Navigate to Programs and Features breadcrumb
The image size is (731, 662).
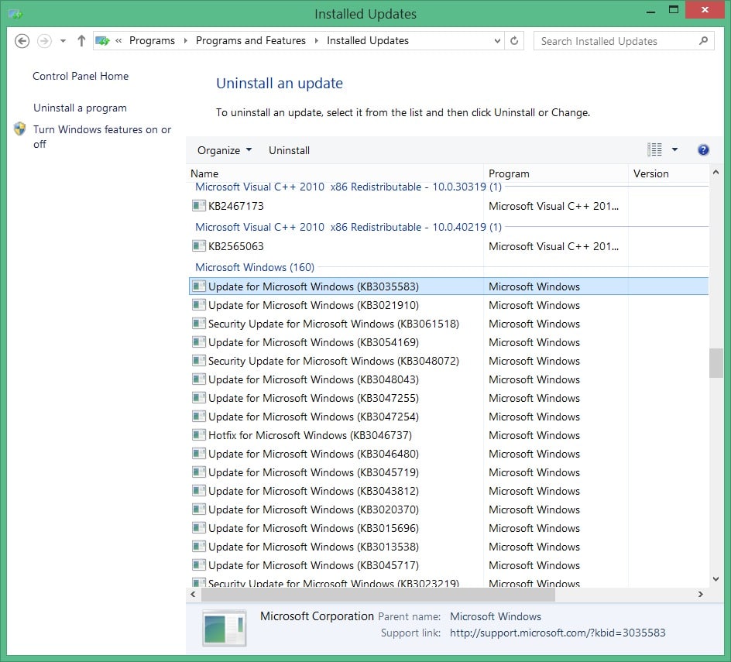coord(251,41)
